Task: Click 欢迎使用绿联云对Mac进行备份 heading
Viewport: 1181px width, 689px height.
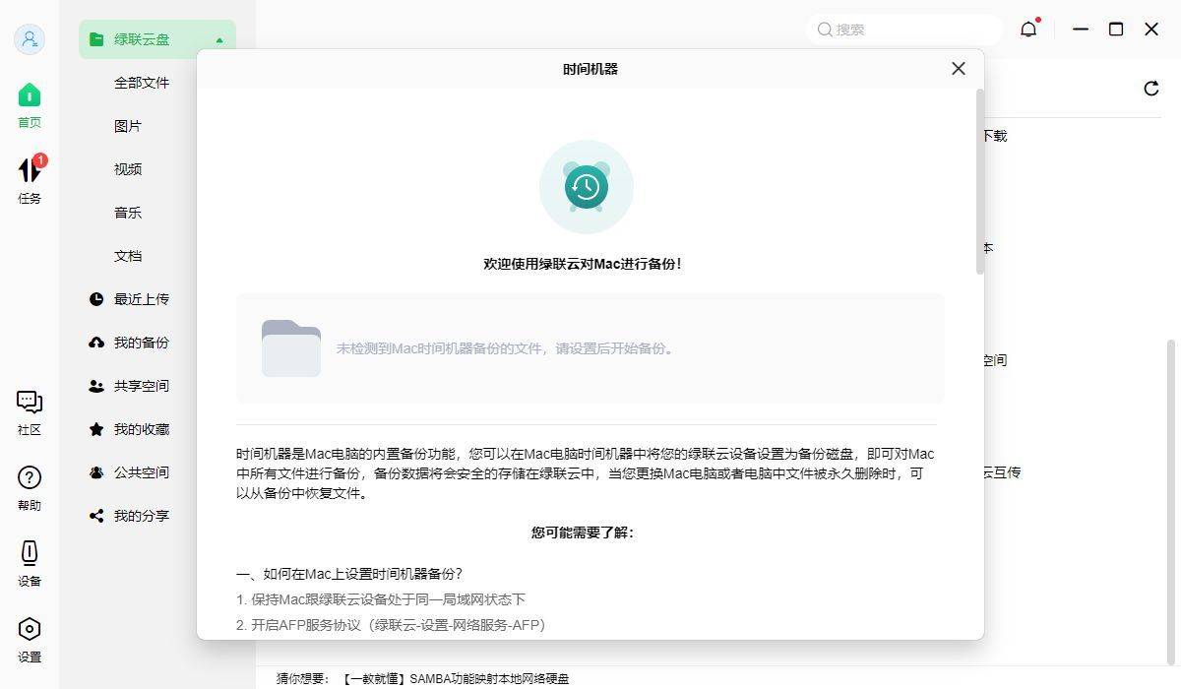Action: click(583, 264)
